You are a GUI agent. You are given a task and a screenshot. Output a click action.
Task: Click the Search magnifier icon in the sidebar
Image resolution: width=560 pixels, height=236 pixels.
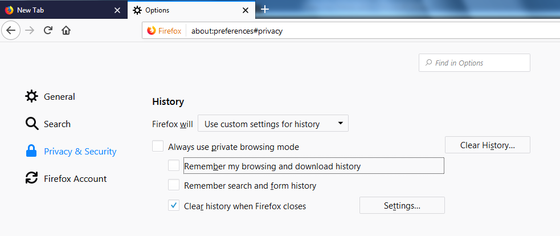(32, 124)
